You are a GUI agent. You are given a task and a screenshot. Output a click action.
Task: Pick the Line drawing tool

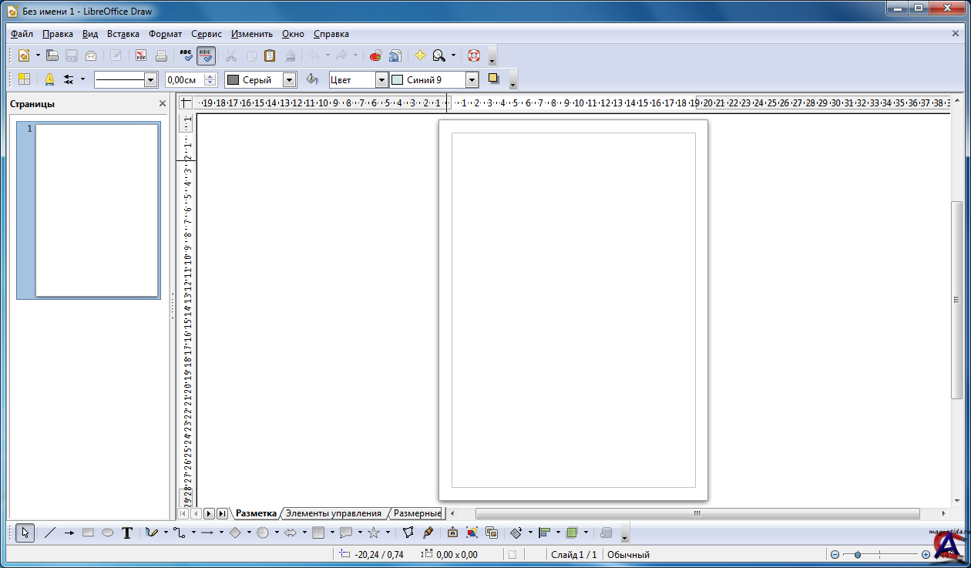[50, 533]
